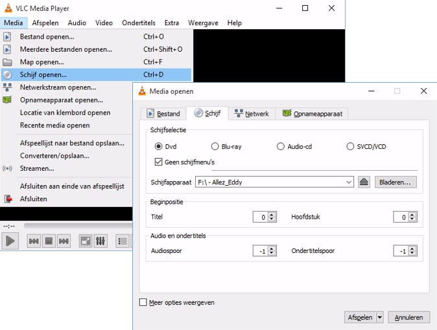The height and width of the screenshot is (330, 437).
Task: Select the Audio-cd radio button
Action: pyautogui.click(x=281, y=146)
